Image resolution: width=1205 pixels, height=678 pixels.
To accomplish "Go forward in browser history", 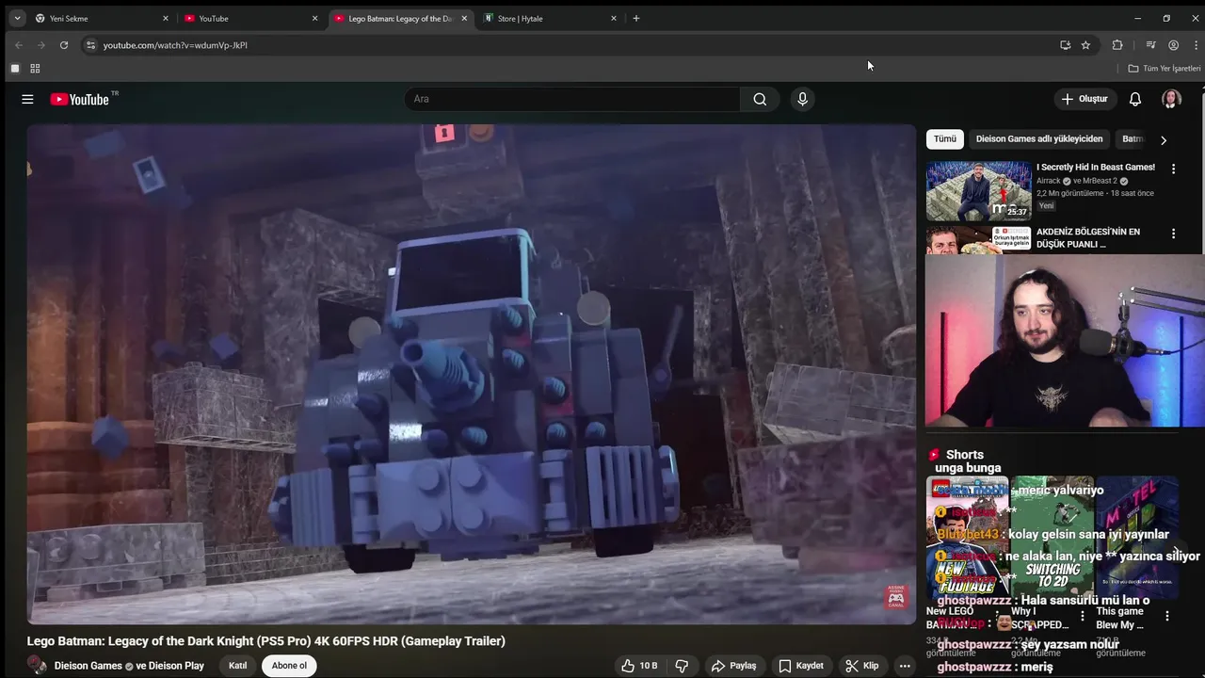I will (x=41, y=45).
